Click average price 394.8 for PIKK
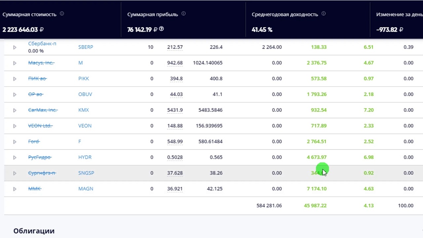 176,78
